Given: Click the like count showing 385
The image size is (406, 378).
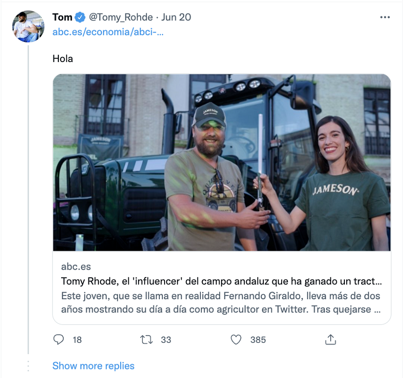Looking at the screenshot, I should click(x=258, y=340).
